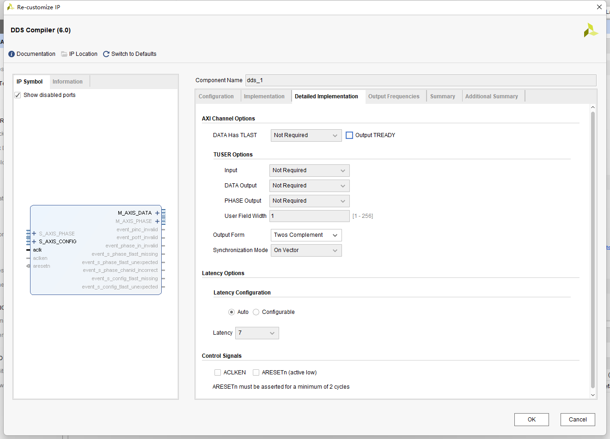This screenshot has height=439, width=610.
Task: Open TUSER Input dropdown
Action: point(309,170)
